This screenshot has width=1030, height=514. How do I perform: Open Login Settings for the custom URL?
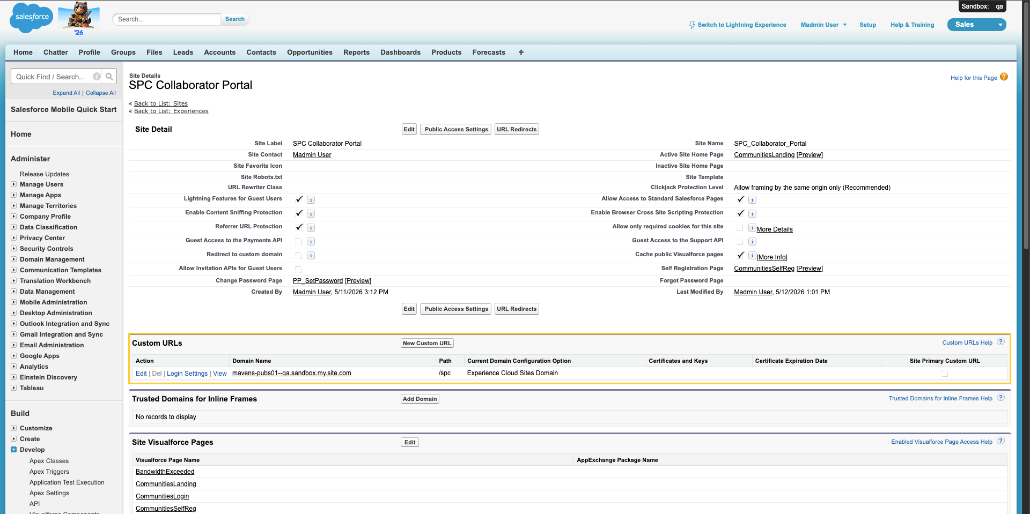pos(187,374)
